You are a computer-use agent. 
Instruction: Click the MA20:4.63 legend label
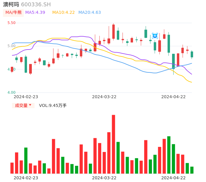pyautogui.click(x=89, y=13)
